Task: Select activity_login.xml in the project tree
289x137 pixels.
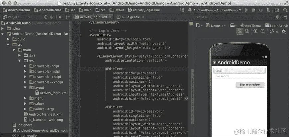Action: pyautogui.click(x=51, y=93)
